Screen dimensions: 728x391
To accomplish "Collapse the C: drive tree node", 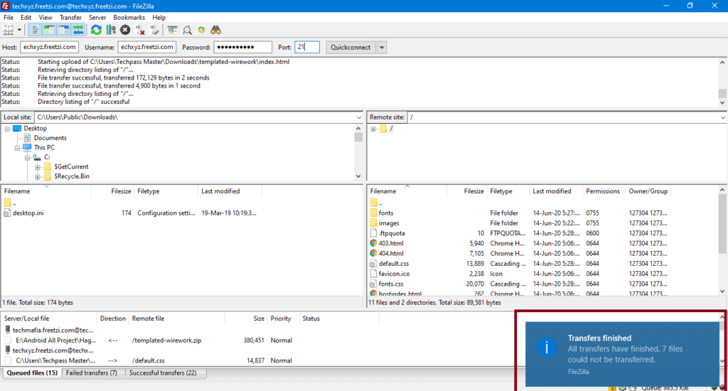I will [28, 158].
